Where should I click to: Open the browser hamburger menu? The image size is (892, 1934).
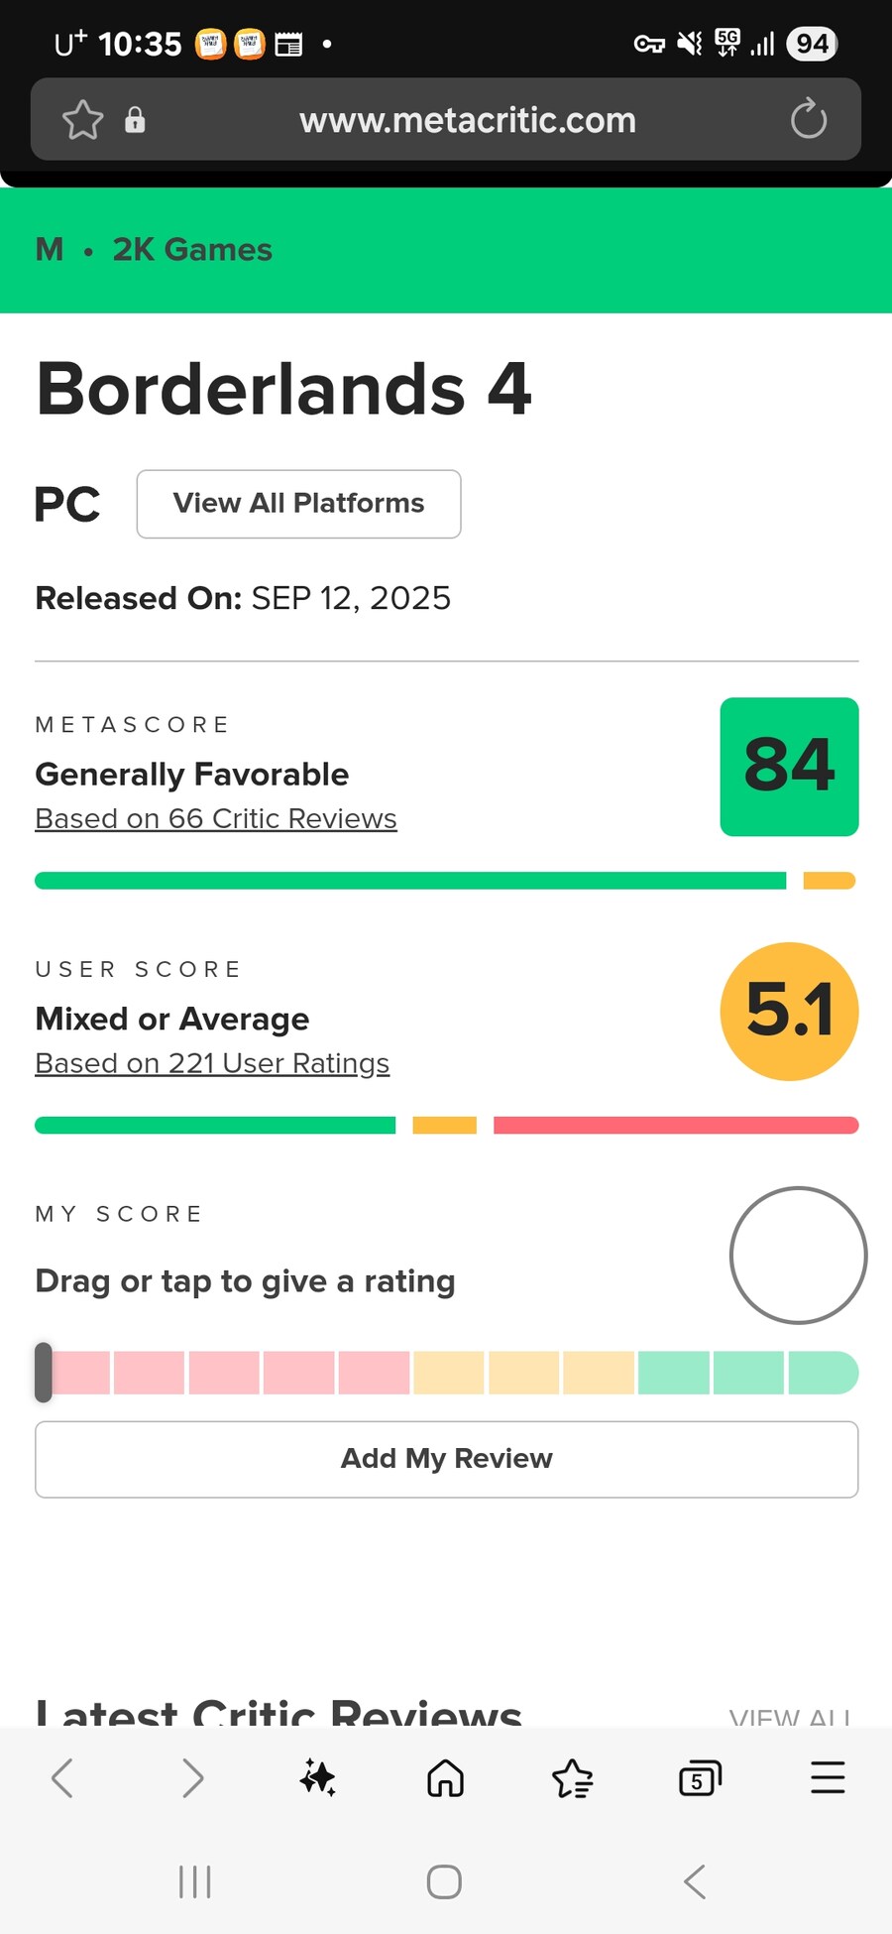click(828, 1778)
